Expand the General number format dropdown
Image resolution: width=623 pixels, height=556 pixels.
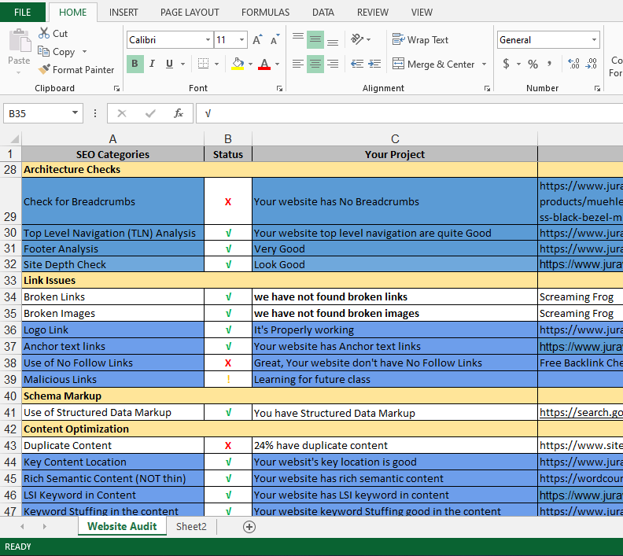594,40
